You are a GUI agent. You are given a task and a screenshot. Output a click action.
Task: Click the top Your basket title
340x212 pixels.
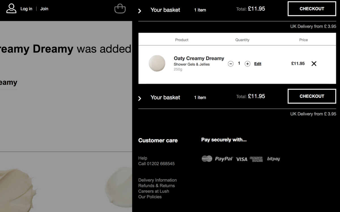pos(165,10)
